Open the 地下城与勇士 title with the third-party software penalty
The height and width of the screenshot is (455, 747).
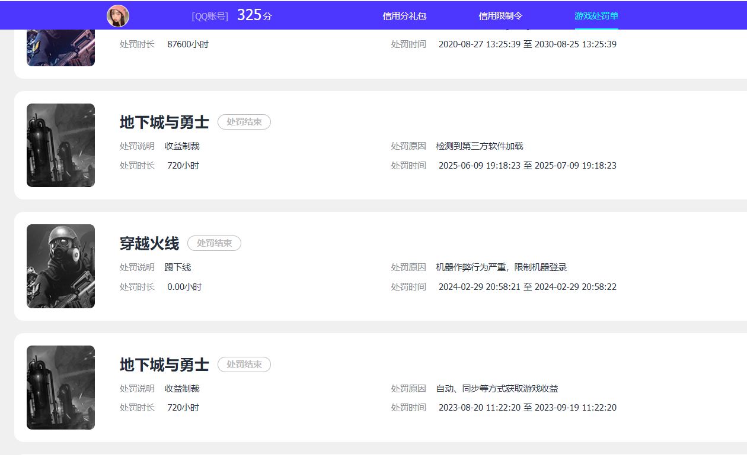click(164, 122)
